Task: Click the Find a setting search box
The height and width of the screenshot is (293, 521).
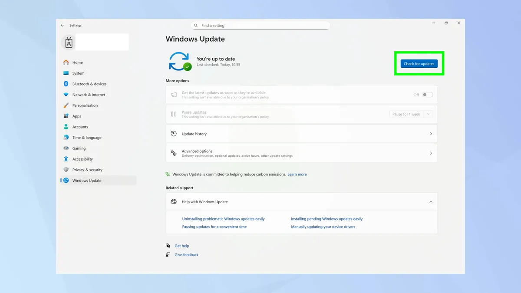Action: click(260, 25)
